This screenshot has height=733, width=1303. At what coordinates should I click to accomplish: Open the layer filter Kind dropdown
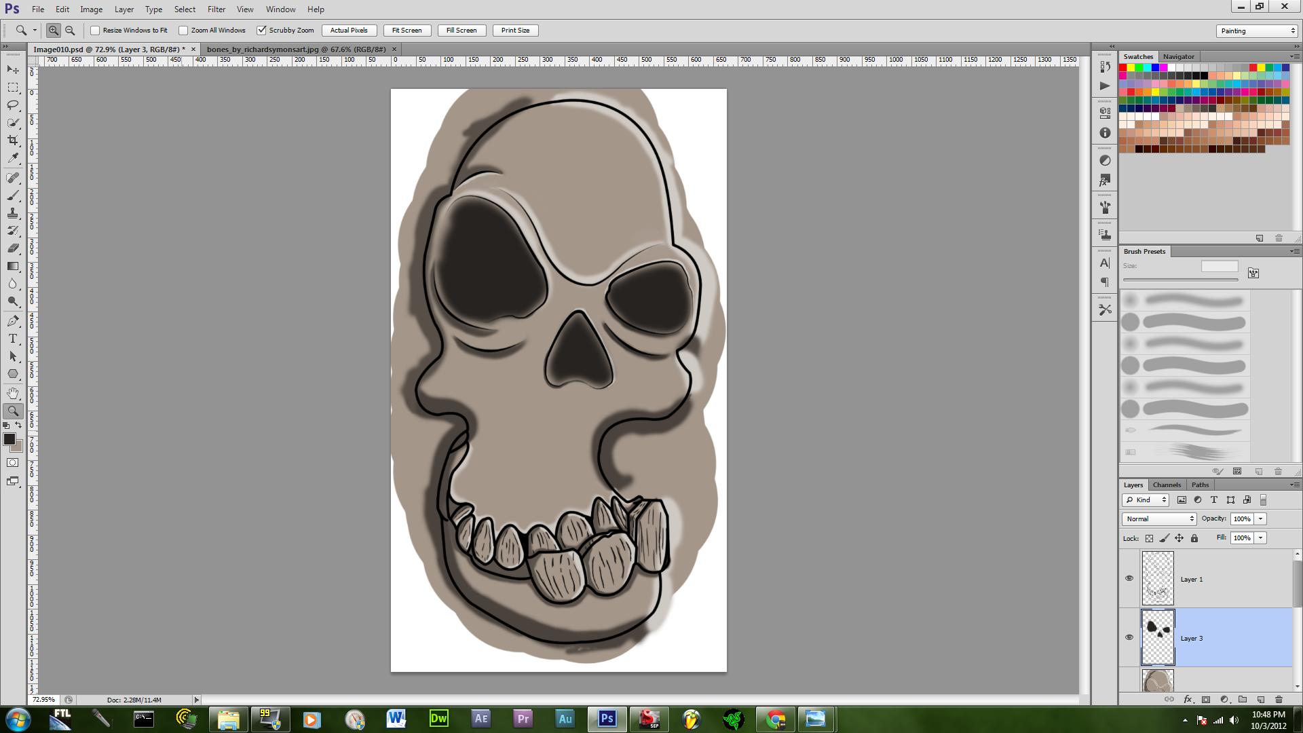point(1146,500)
